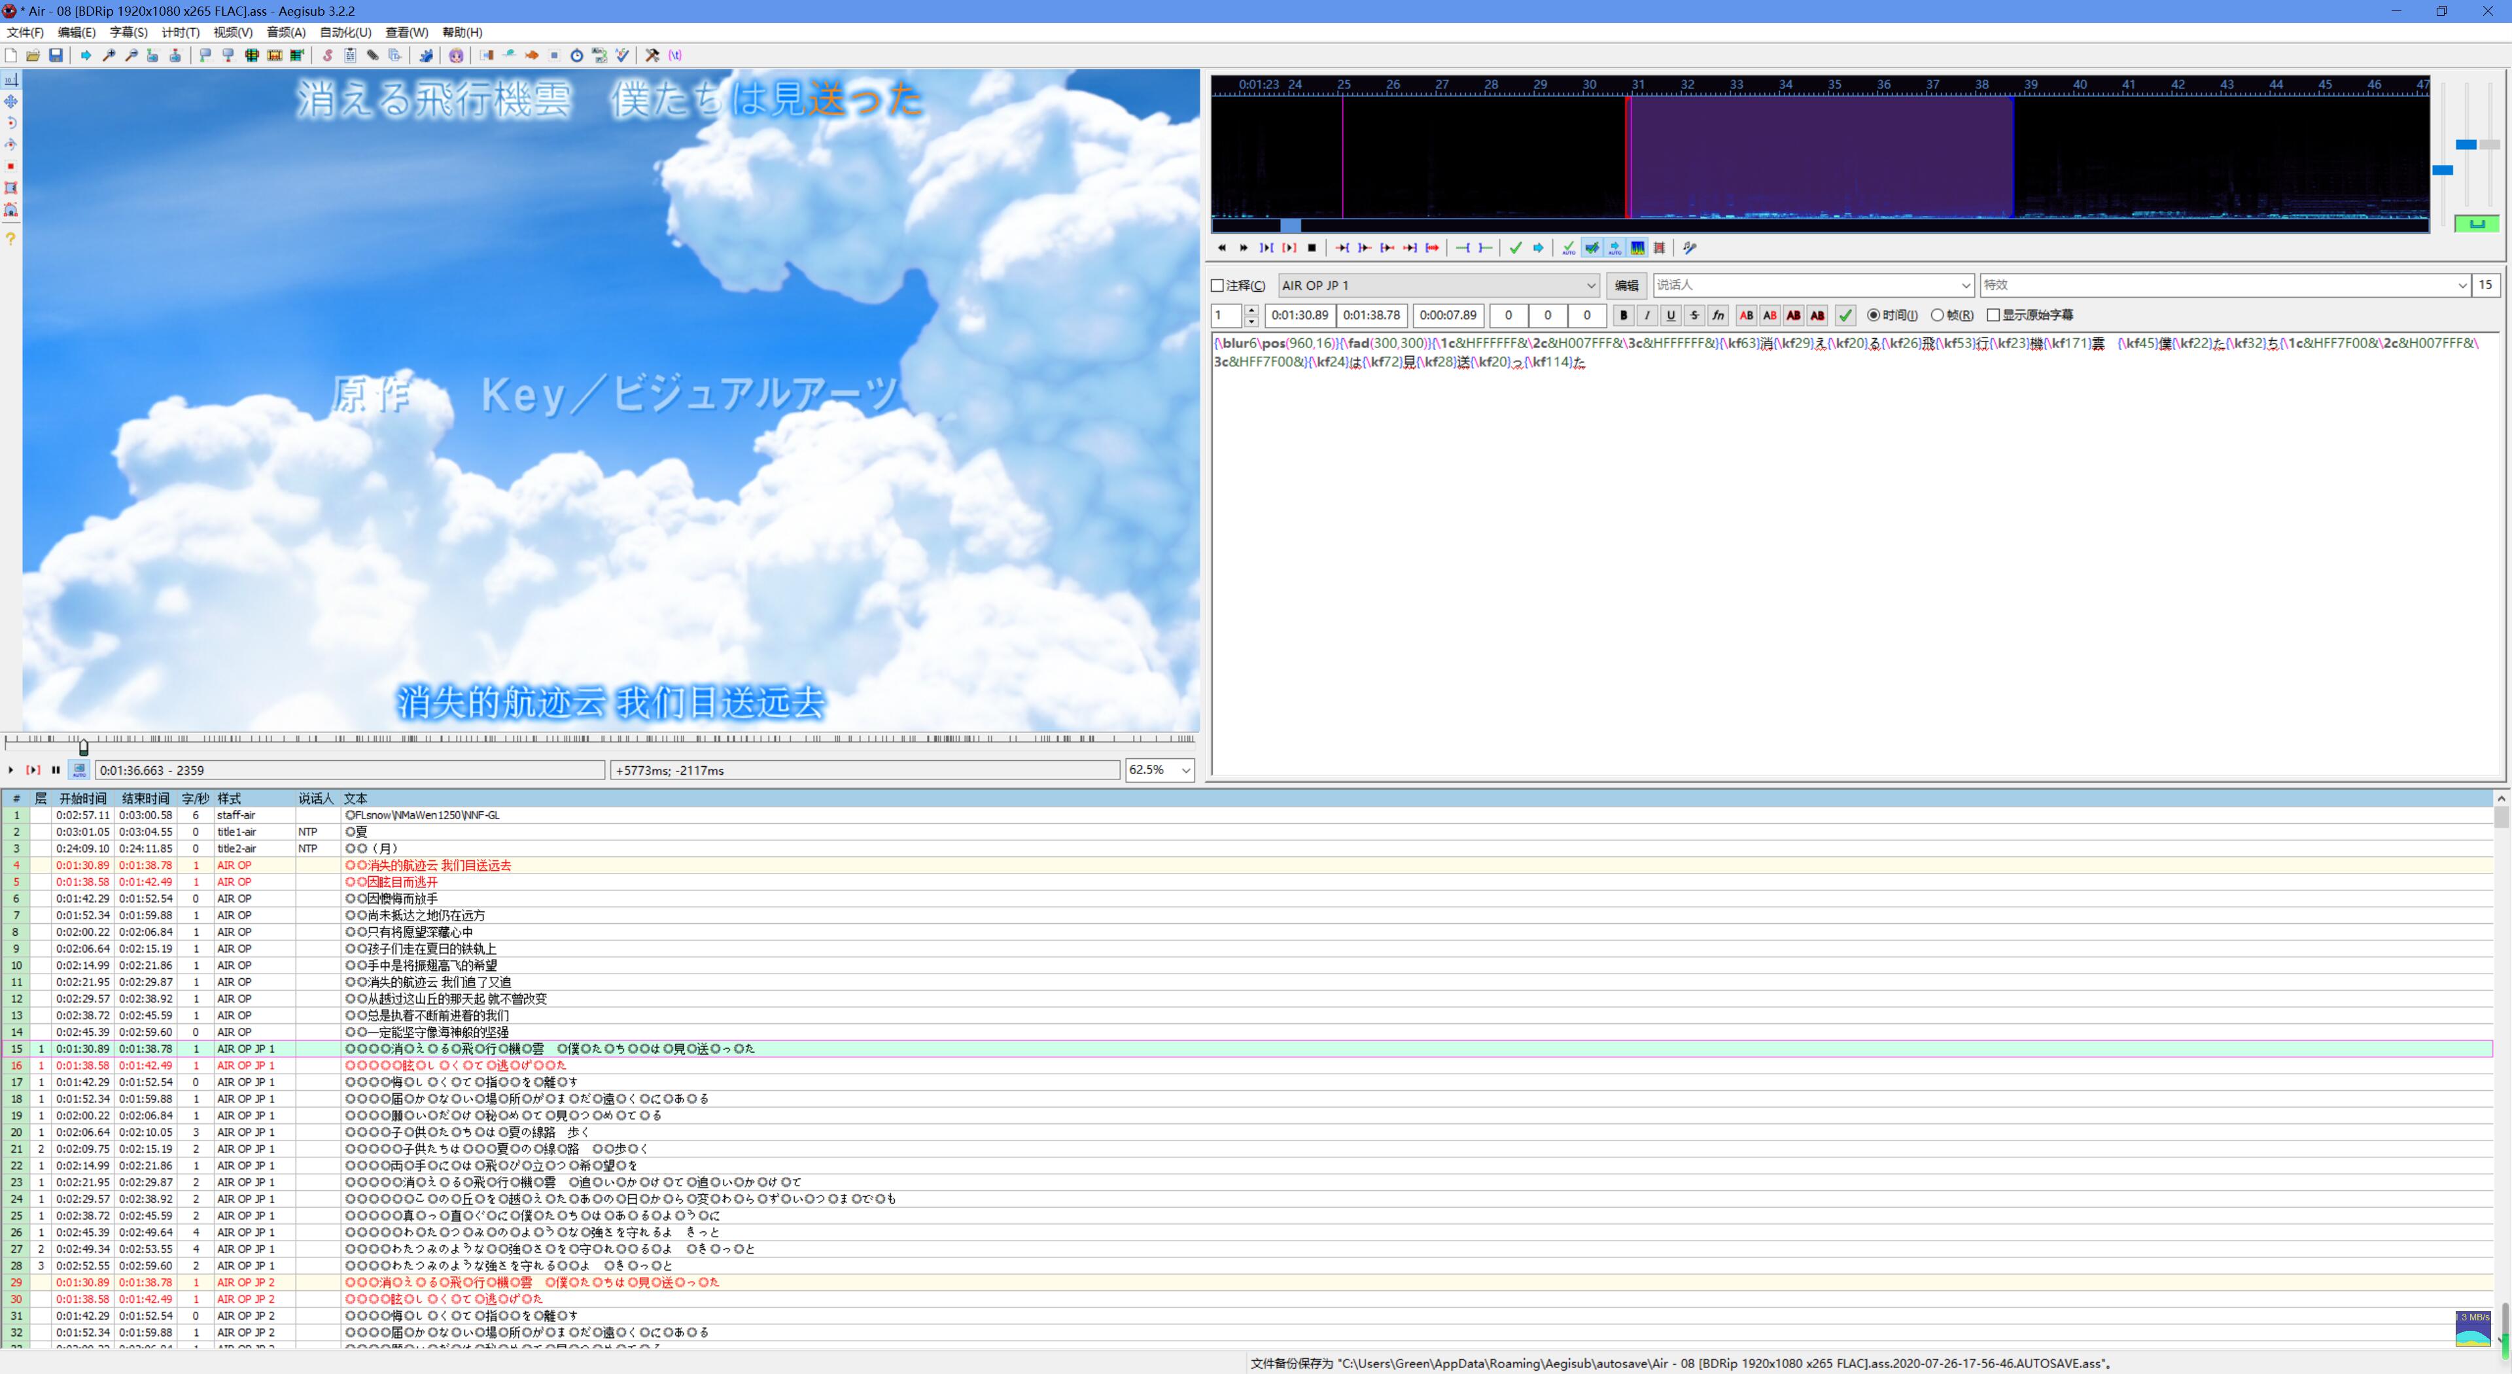
Task: Select the 帧 radio button
Action: [x=1936, y=315]
